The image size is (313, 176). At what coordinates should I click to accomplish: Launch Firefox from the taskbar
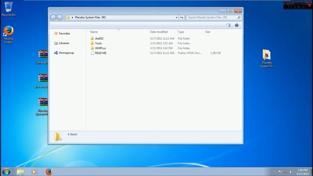[x=49, y=172]
